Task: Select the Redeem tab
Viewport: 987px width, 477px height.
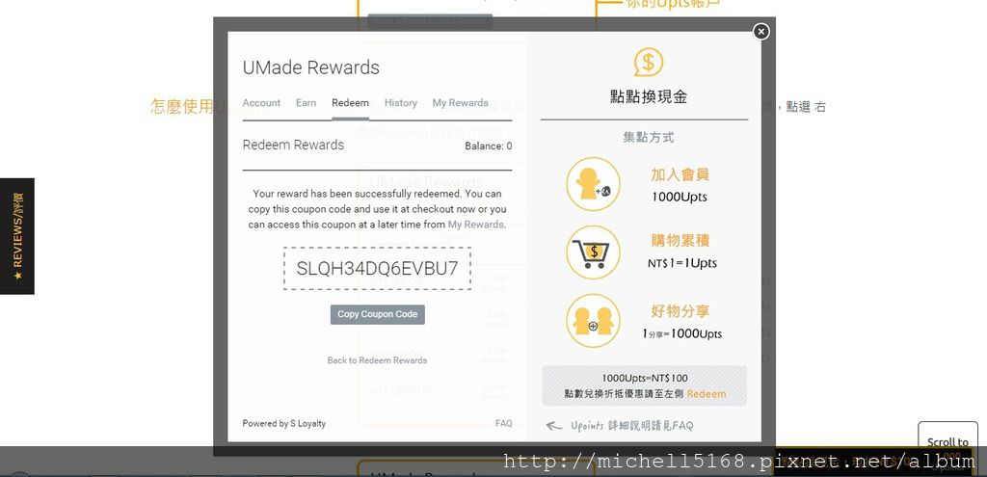Action: click(350, 102)
